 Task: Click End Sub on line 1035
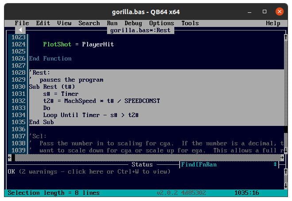(41, 122)
